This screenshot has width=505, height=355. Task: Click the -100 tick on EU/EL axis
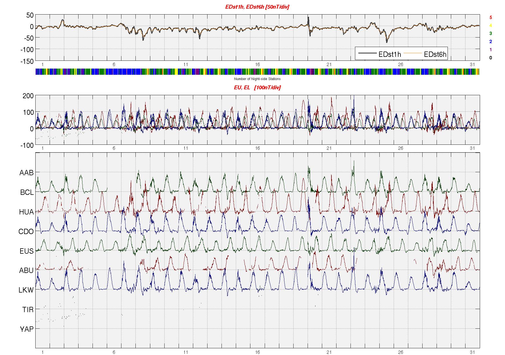tap(27, 145)
